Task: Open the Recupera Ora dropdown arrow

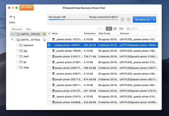Action: [154, 20]
